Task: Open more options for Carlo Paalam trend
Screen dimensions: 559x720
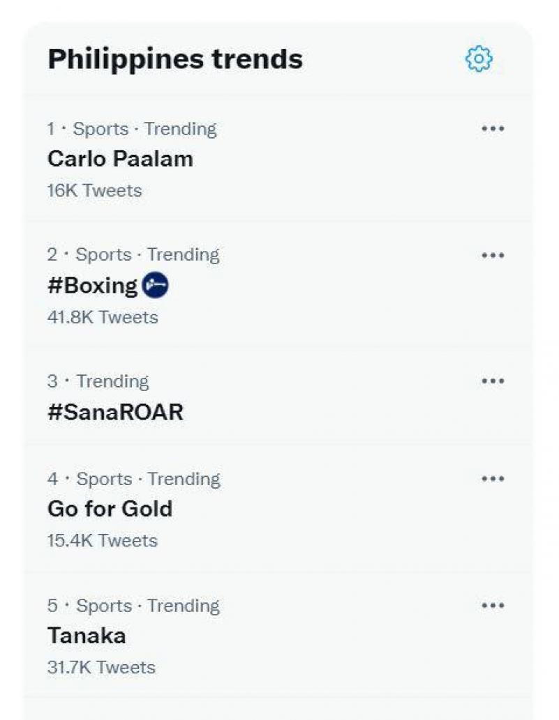Action: click(493, 129)
